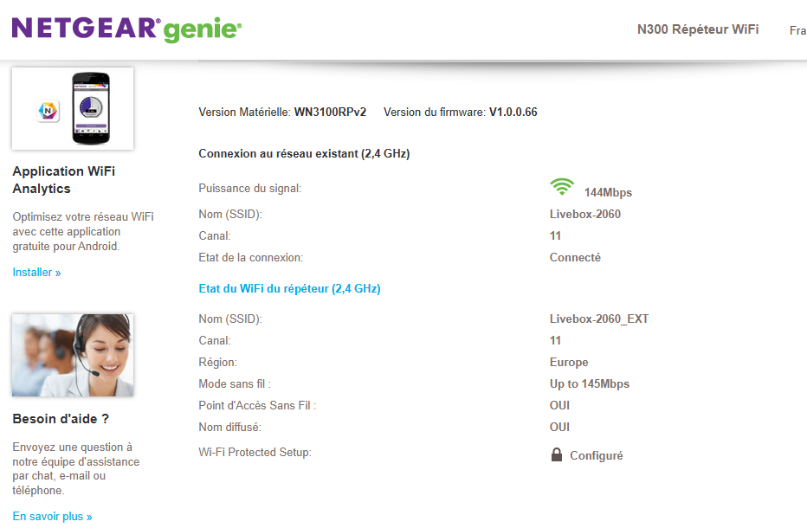807x528 pixels.
Task: Click channel 11 under existing network connection
Action: point(555,235)
